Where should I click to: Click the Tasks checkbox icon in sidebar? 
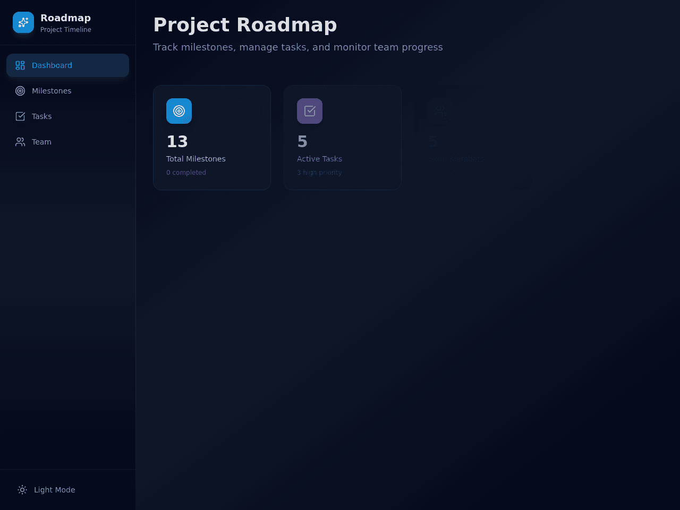click(20, 116)
